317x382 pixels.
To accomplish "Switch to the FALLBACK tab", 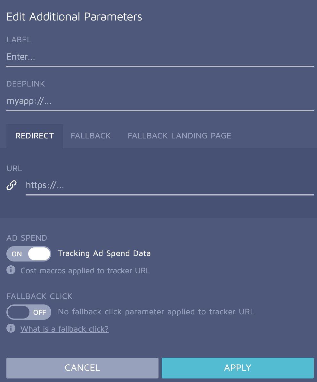I will pos(91,136).
